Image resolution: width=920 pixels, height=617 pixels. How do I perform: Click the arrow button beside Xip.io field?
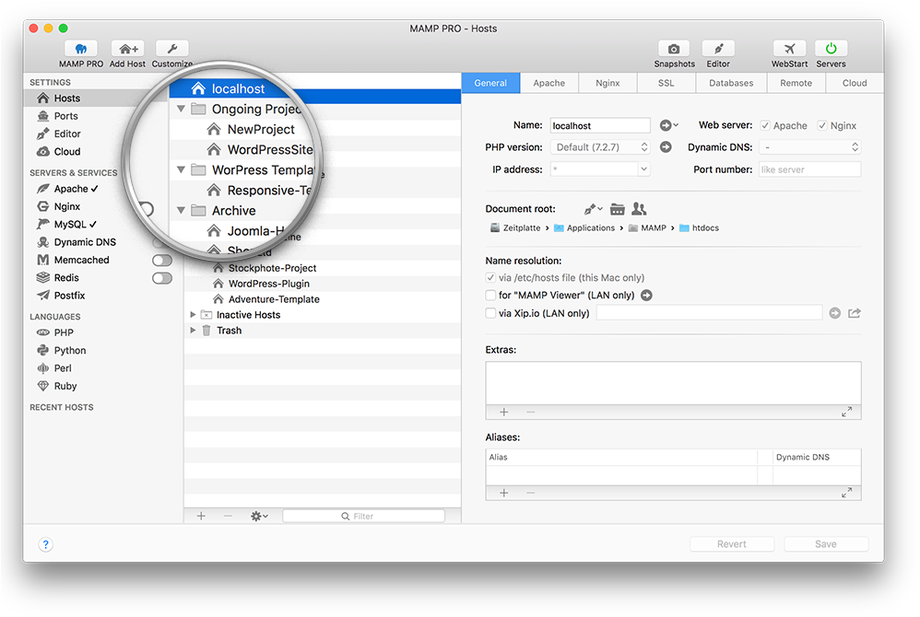point(835,313)
